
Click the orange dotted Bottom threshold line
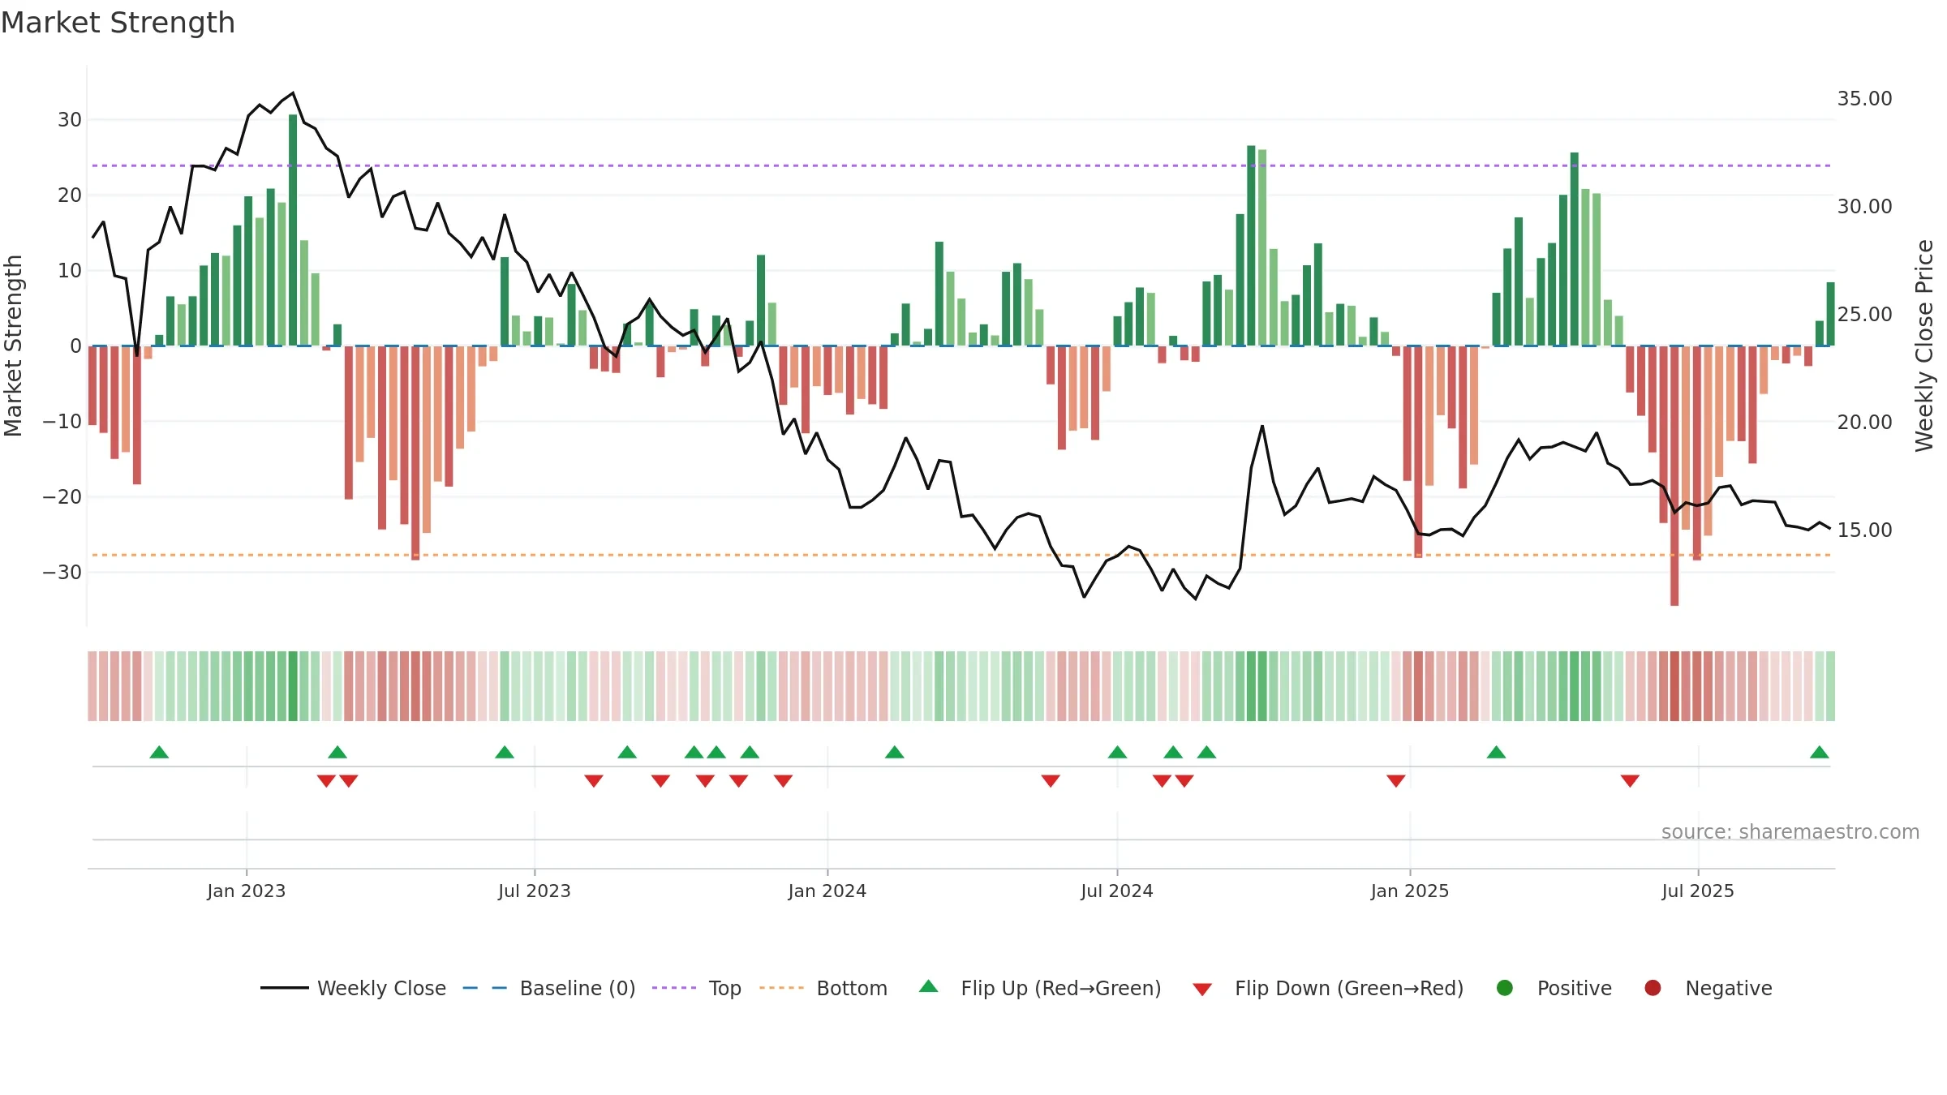click(961, 555)
